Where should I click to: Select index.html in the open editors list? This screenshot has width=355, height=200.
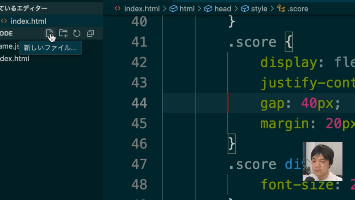[28, 21]
